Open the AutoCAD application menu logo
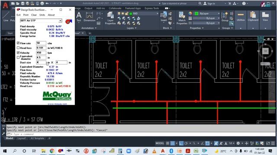 (6, 5)
